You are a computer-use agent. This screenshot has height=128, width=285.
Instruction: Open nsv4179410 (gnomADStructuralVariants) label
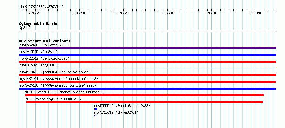click(55, 72)
